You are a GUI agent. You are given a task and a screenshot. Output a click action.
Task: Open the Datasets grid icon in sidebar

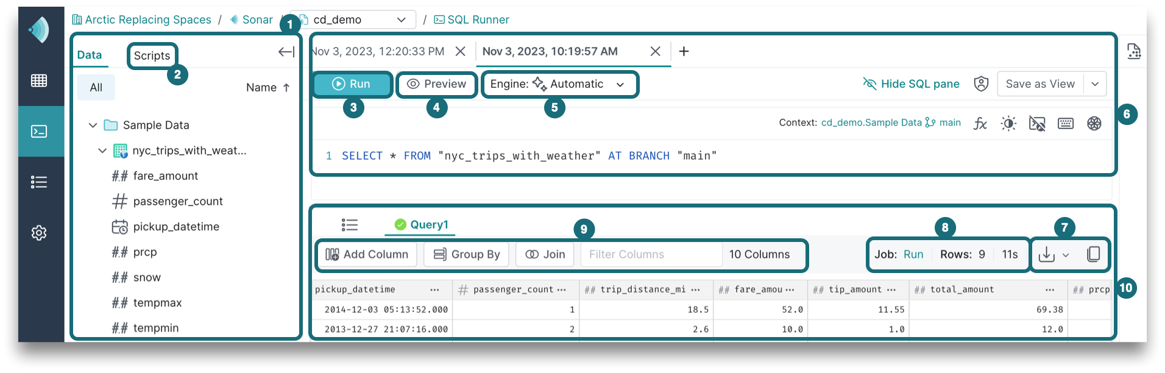(39, 80)
